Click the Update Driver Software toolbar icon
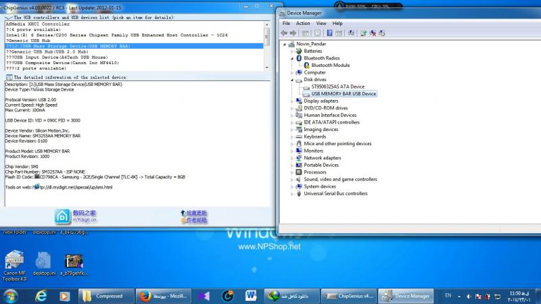The height and width of the screenshot is (304, 541). coord(363,33)
